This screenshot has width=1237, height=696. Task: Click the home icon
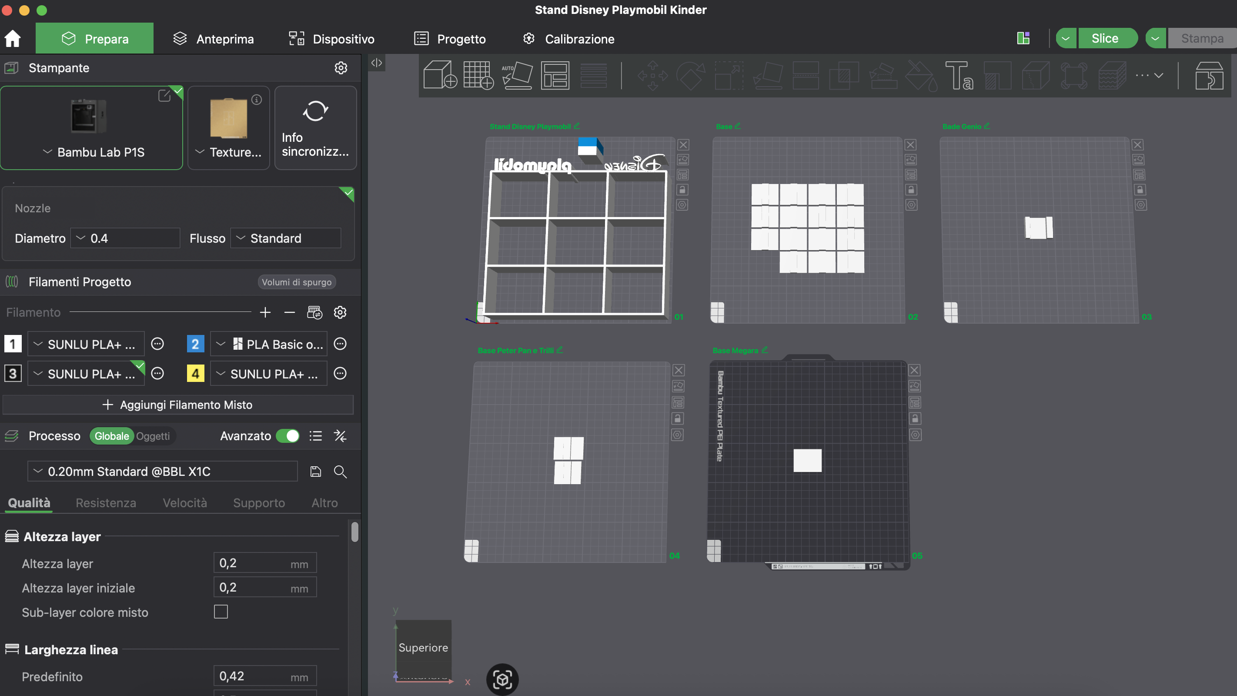[x=13, y=38]
